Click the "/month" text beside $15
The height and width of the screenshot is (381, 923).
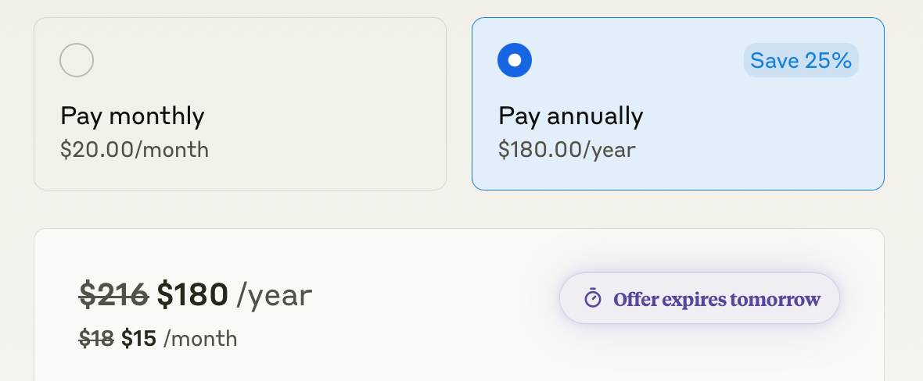(x=200, y=339)
